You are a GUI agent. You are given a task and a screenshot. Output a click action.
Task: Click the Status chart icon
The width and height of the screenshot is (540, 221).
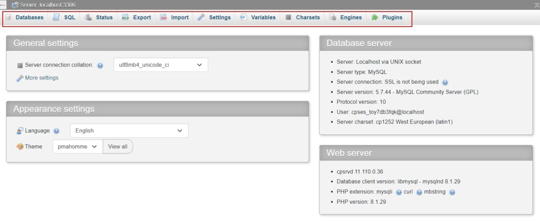[x=88, y=17]
